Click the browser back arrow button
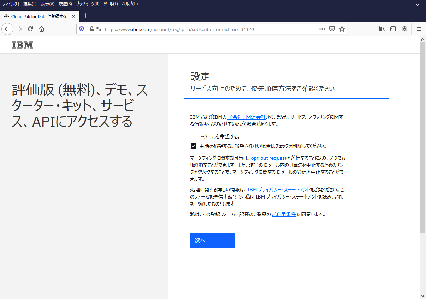This screenshot has height=299, width=426. click(7, 29)
